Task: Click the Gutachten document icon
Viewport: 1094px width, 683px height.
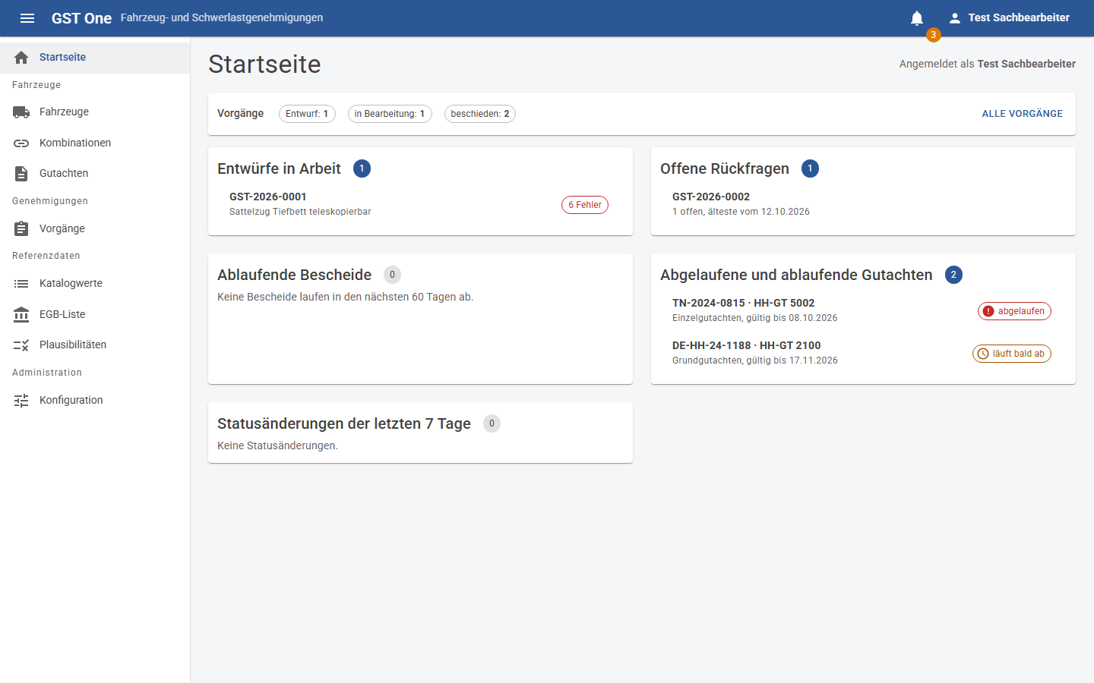Action: [21, 174]
